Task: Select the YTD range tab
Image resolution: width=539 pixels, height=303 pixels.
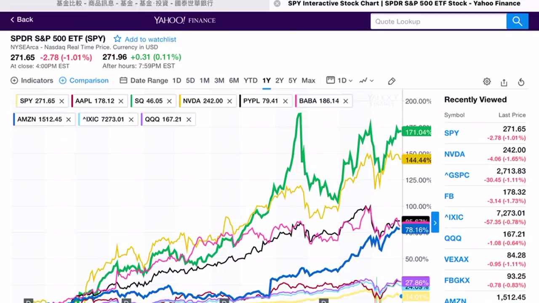Action: 251,80
